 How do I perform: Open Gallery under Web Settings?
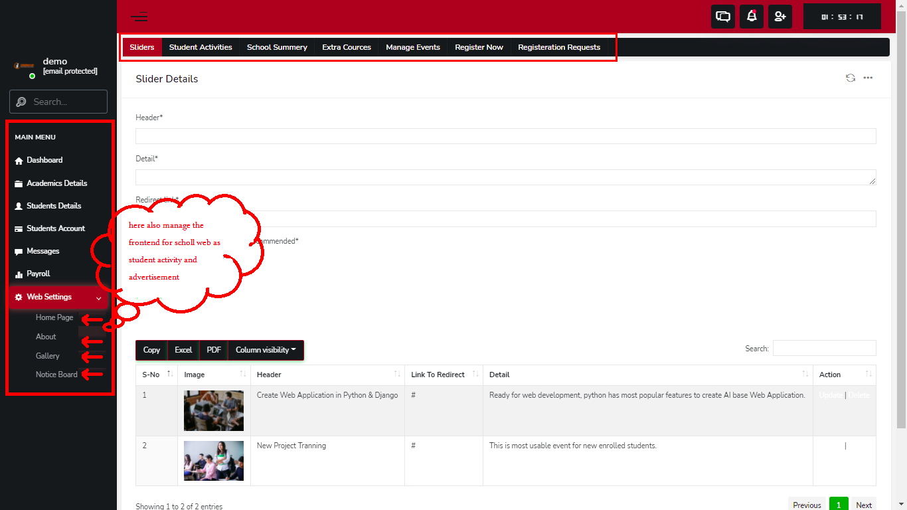point(48,356)
